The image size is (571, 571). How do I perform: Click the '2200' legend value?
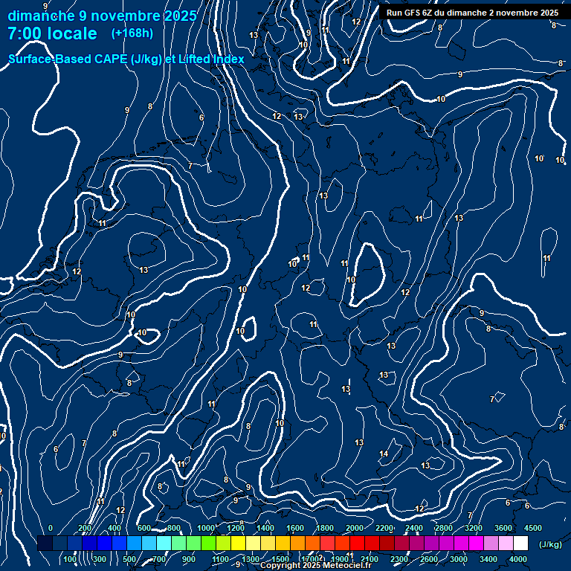point(384,528)
